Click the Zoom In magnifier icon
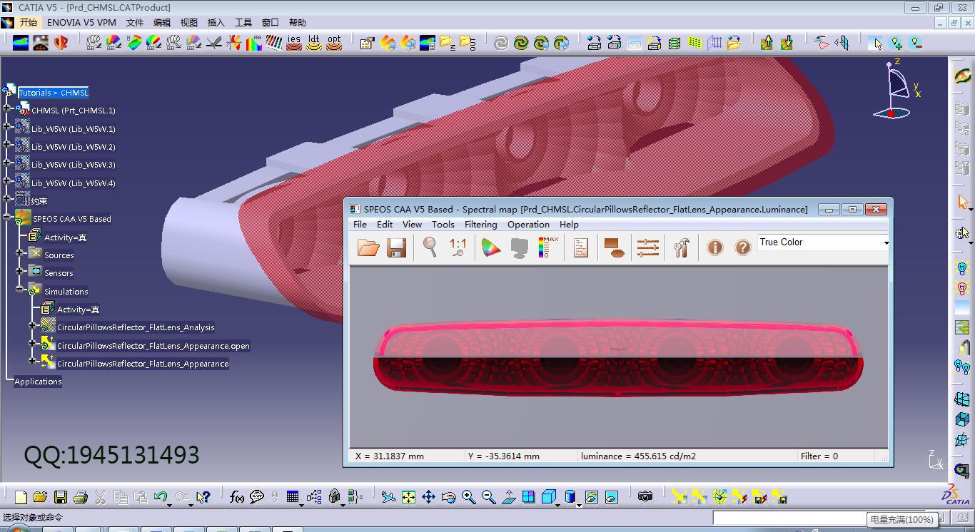The height and width of the screenshot is (532, 975). (x=468, y=497)
